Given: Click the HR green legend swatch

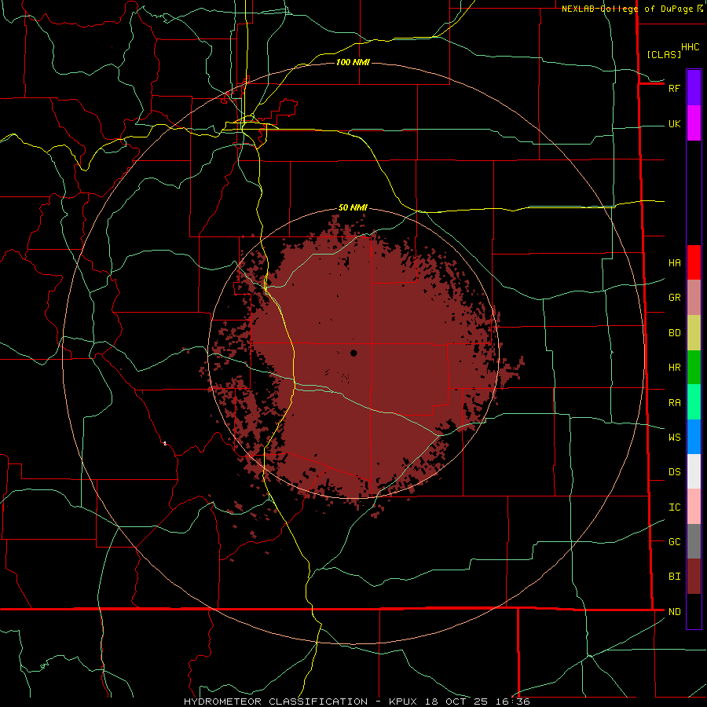Looking at the screenshot, I should click(x=694, y=368).
